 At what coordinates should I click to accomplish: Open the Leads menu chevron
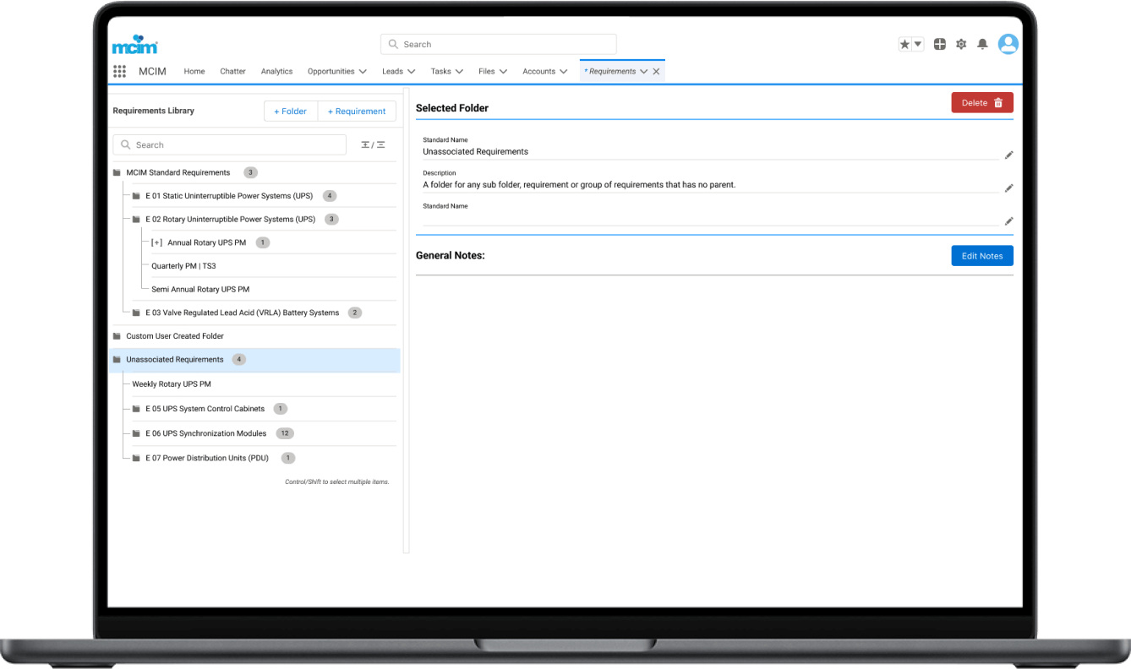(x=411, y=72)
